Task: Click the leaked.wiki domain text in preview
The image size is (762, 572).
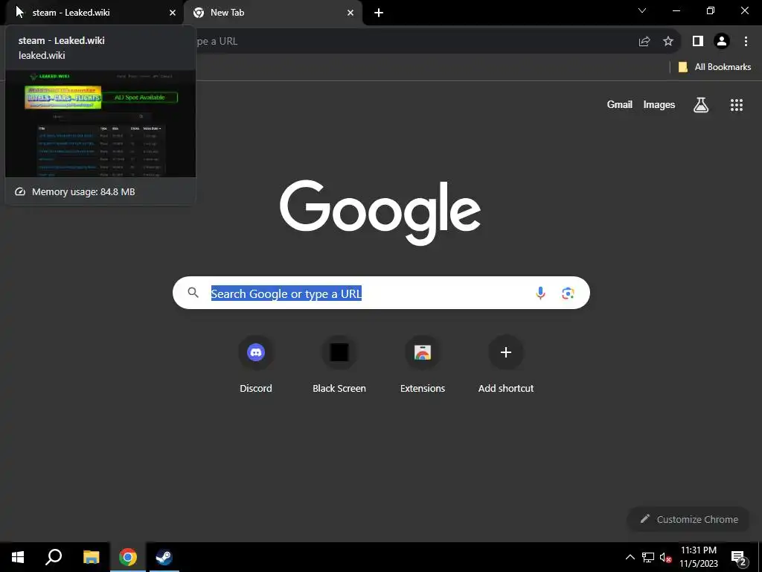Action: (42, 55)
